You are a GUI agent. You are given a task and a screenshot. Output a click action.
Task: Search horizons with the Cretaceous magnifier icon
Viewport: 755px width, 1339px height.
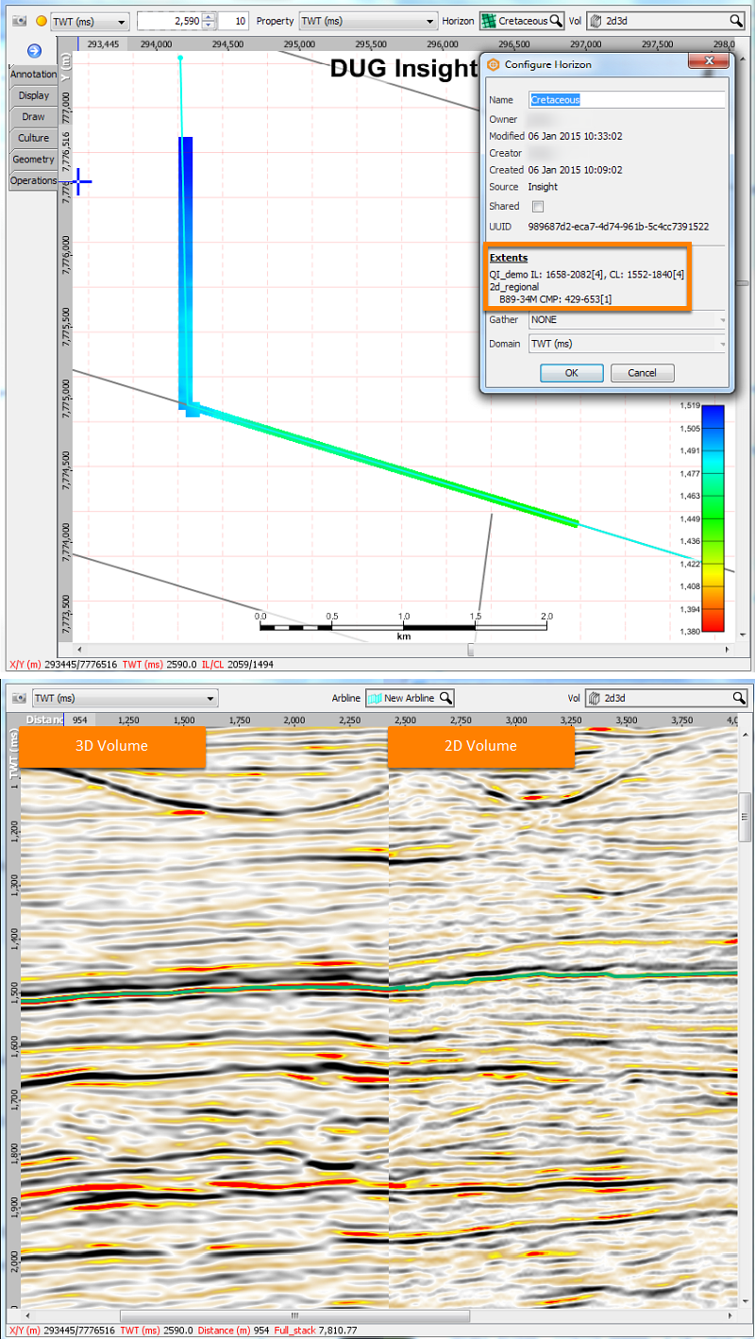(556, 21)
